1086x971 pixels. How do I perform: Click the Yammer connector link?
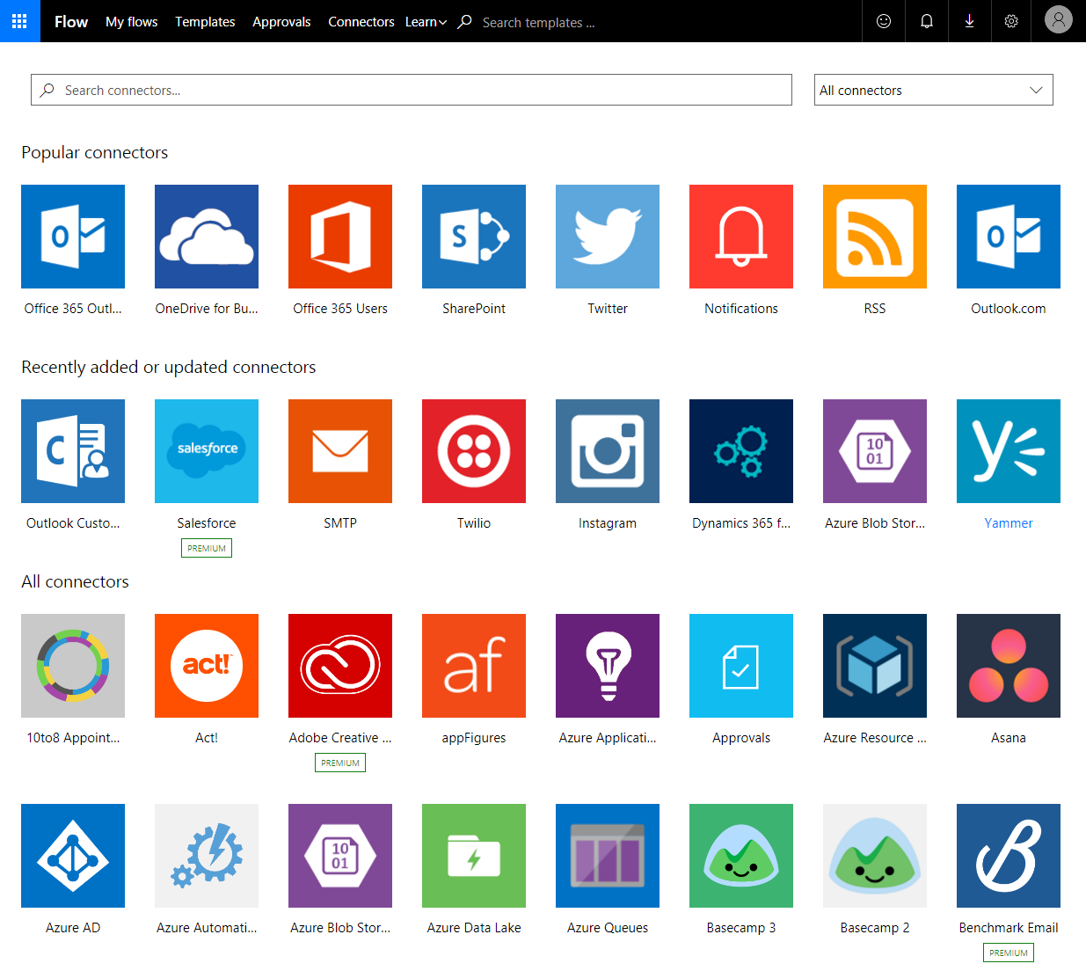click(x=1008, y=523)
